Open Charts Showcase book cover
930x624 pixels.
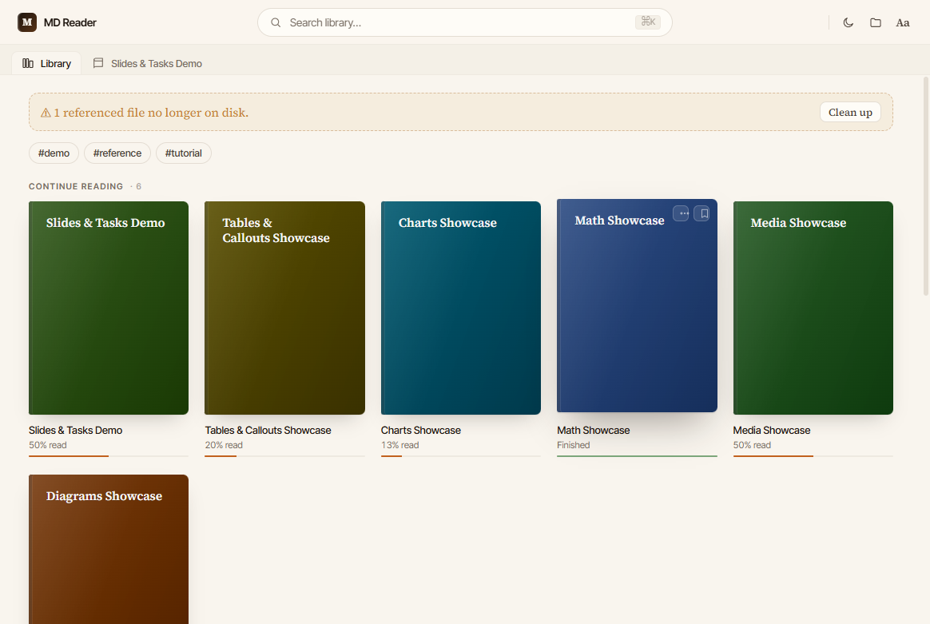pos(461,308)
